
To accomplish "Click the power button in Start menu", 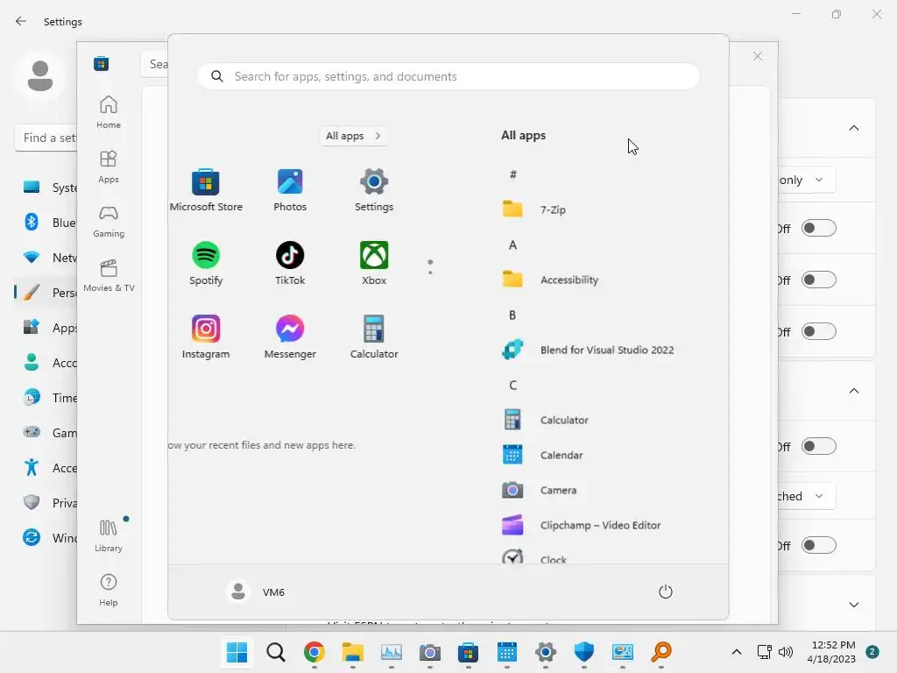I will point(666,592).
